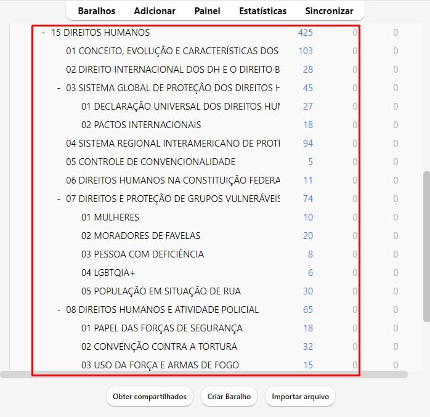Click new count 10 for MULHERES

pyautogui.click(x=307, y=217)
